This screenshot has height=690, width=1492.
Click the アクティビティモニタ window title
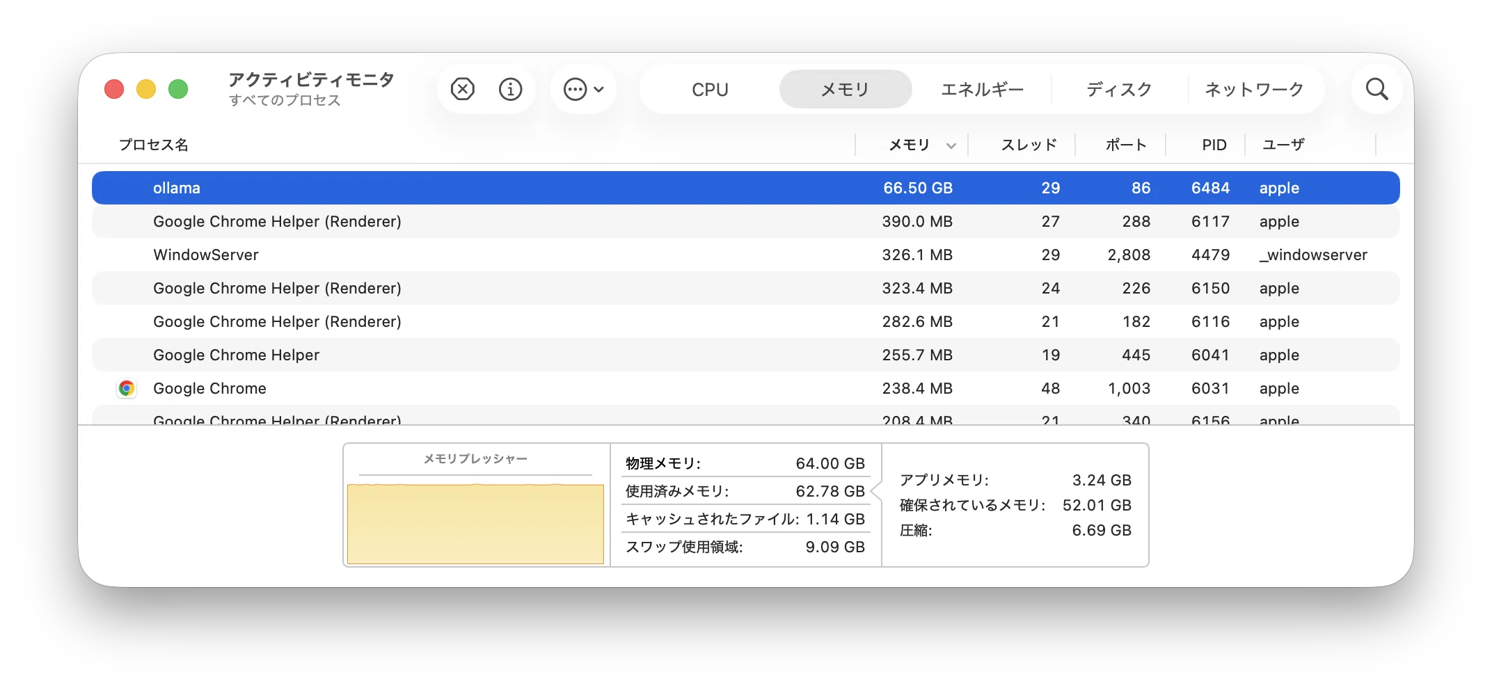[x=312, y=79]
